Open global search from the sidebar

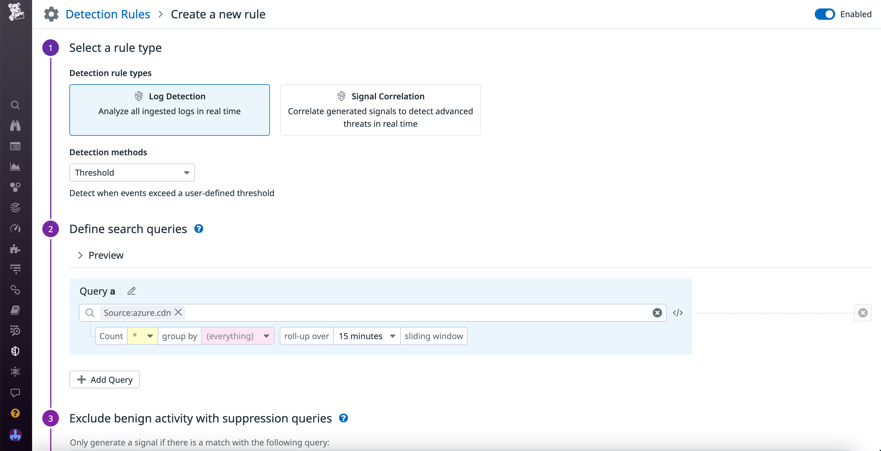click(x=15, y=105)
